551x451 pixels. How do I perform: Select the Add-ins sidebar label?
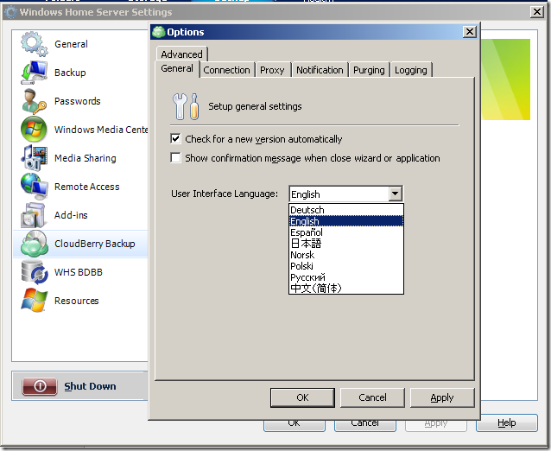[71, 215]
